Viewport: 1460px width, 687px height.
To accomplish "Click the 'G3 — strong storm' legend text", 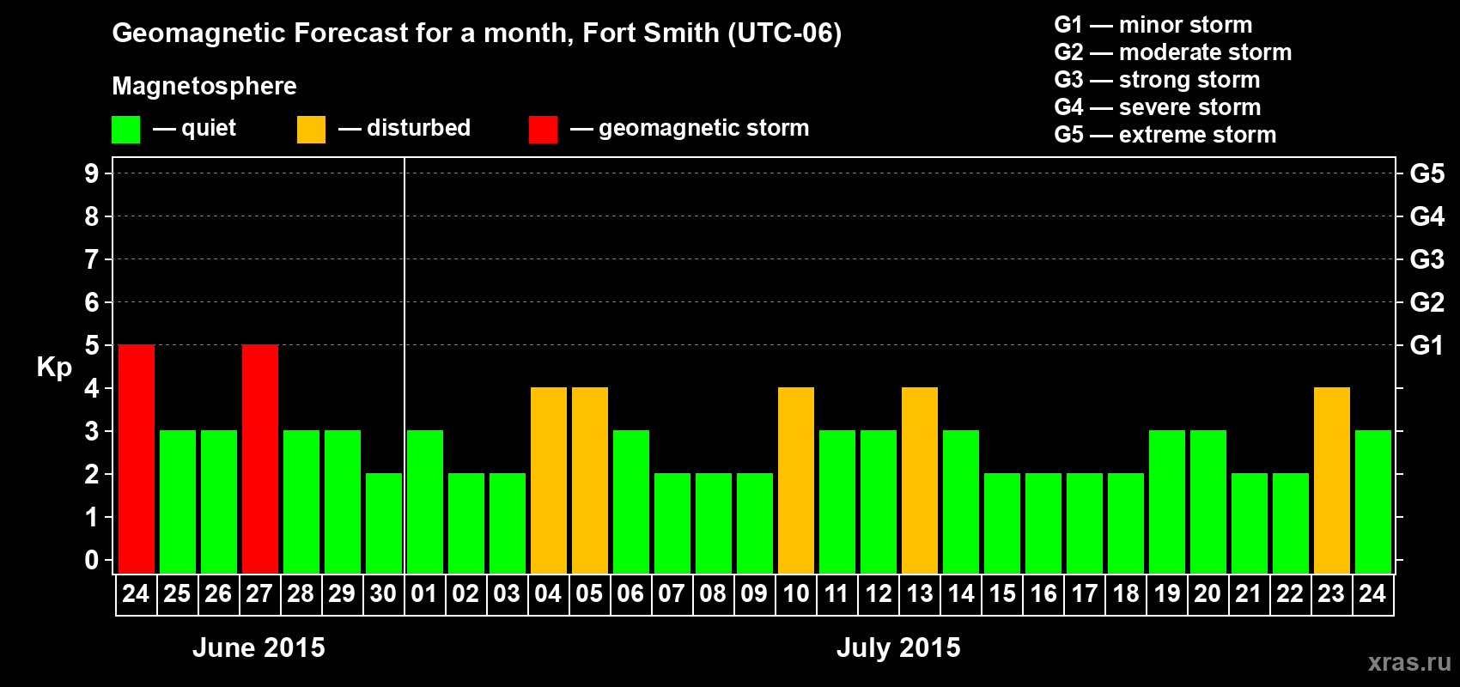I will pyautogui.click(x=1158, y=80).
